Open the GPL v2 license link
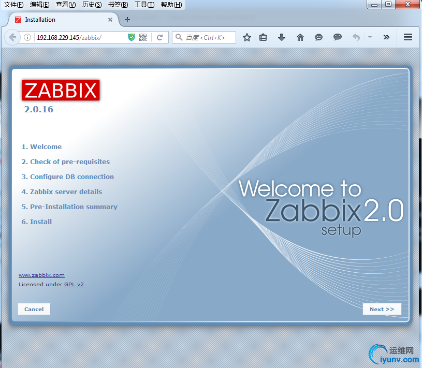 (74, 284)
